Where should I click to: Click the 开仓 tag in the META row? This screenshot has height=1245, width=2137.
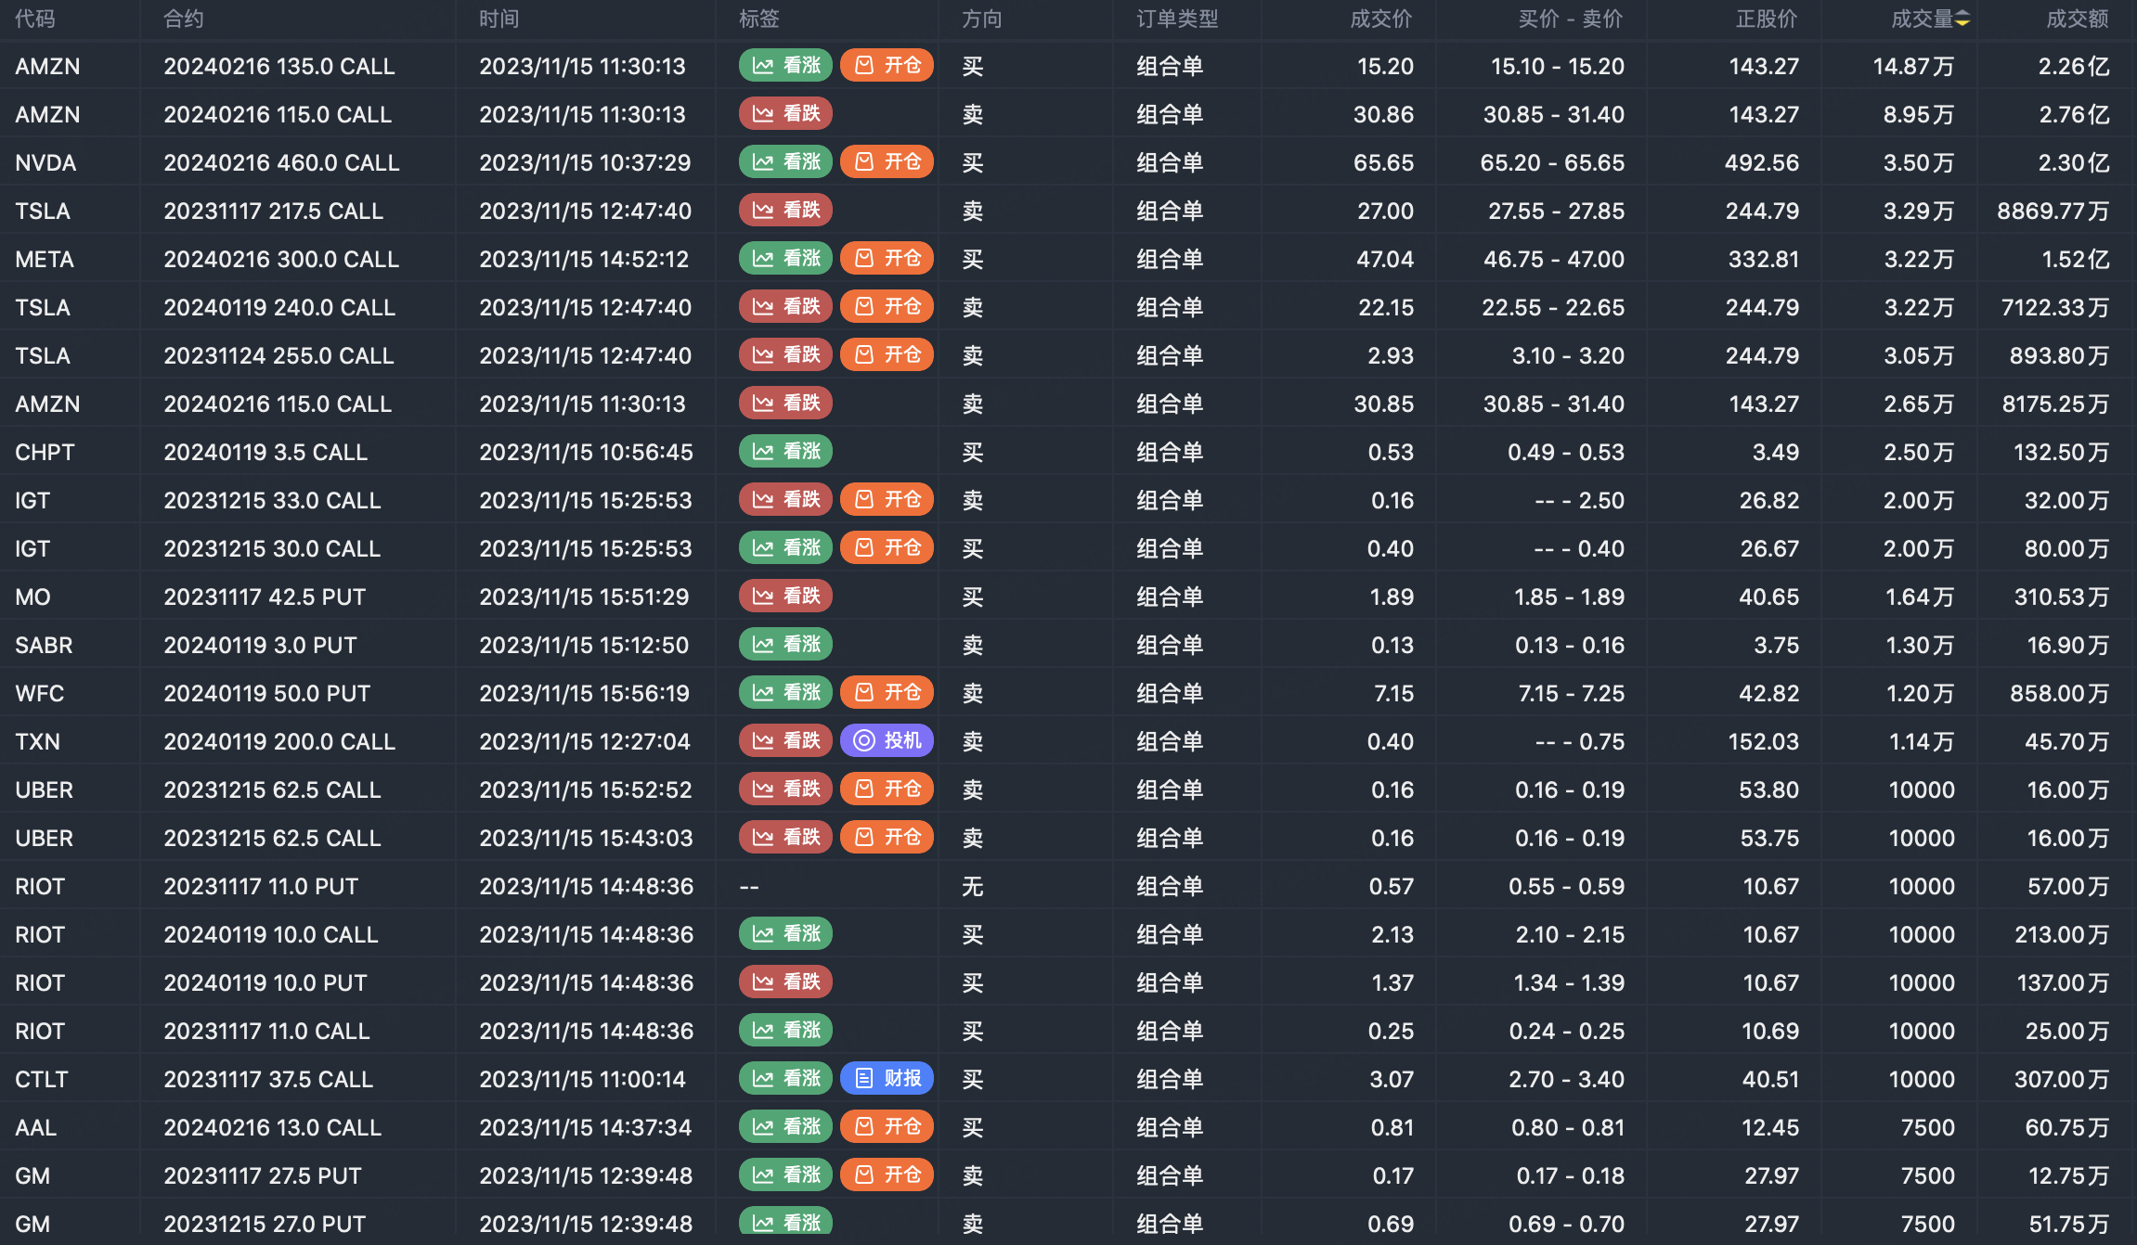(887, 259)
